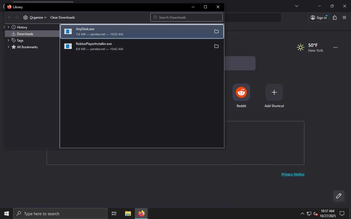Image resolution: width=351 pixels, height=219 pixels.
Task: Open the New York weather widget
Action: (x=310, y=47)
